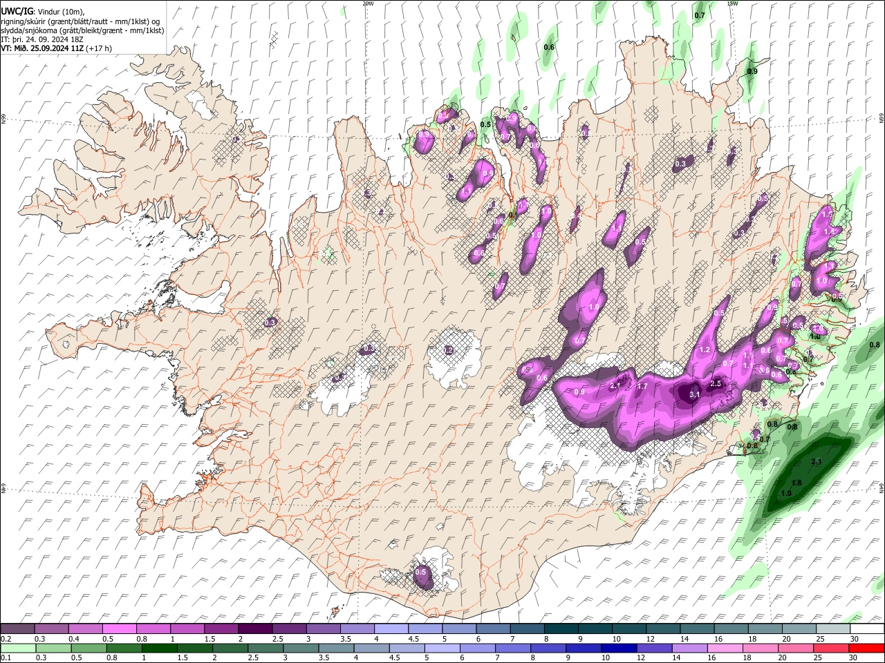Click the 0.5 label on the southern glacier
The image size is (885, 663).
tap(420, 573)
